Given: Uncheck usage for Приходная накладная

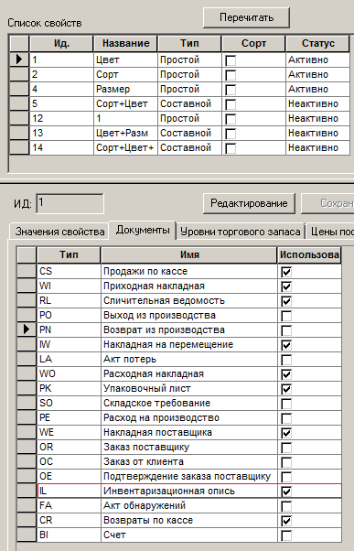Looking at the screenshot, I should click(x=286, y=286).
